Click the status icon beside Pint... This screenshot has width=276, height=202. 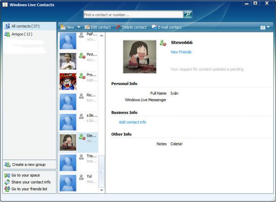[82, 55]
